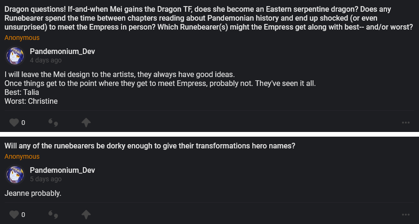Share the Dragon questions answer via arrow icon
Screen dimensions: 419x224
(86, 123)
